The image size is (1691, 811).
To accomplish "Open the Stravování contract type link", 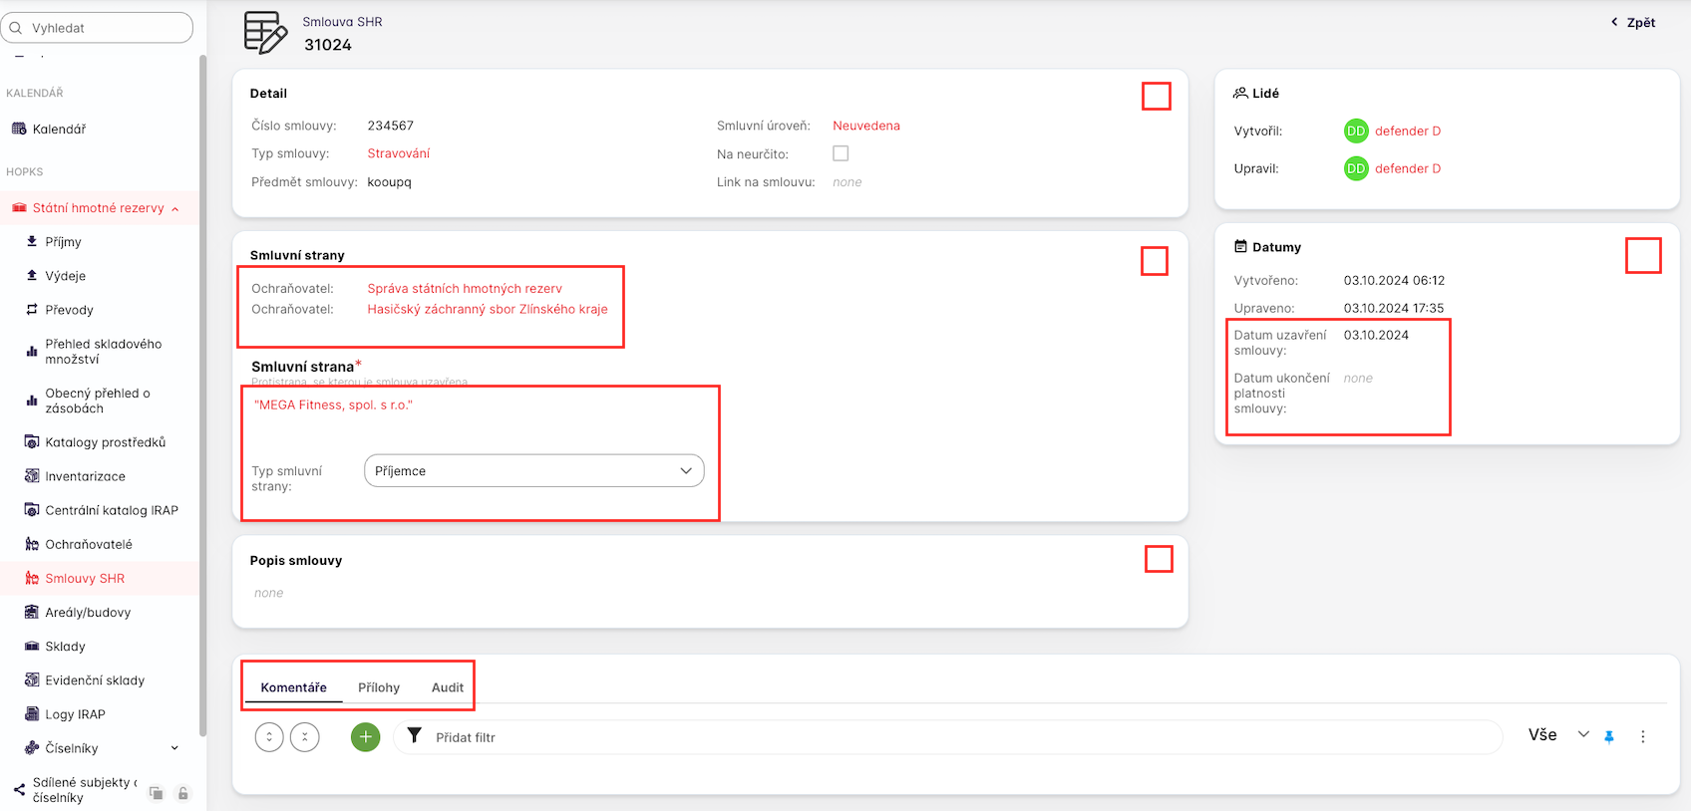I will pyautogui.click(x=399, y=153).
